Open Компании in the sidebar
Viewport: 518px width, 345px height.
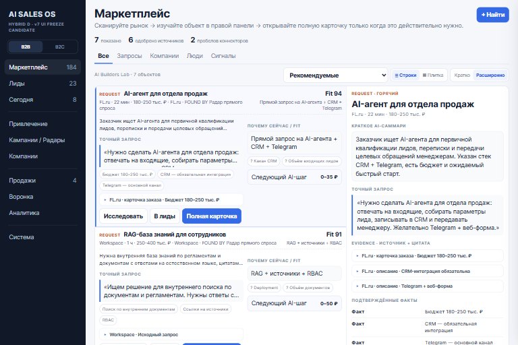[x=42, y=156]
